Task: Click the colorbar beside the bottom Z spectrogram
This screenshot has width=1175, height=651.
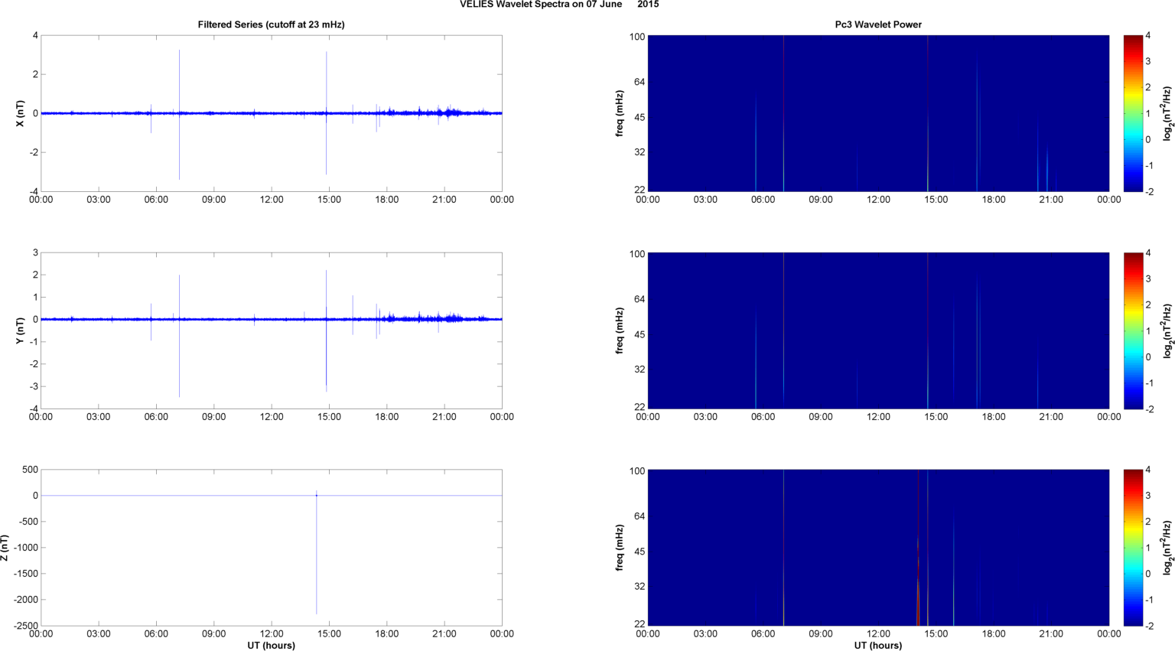Action: pyautogui.click(x=1133, y=548)
